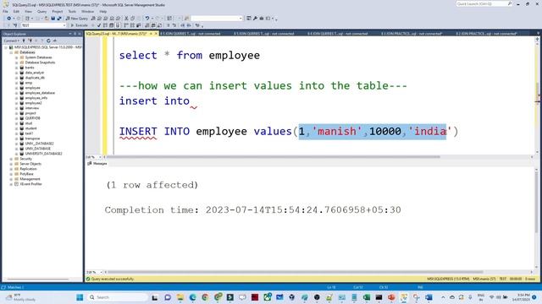Open the Connect dropdown in Object Explorer
Viewport: 542px width, 304px height.
(x=11, y=41)
